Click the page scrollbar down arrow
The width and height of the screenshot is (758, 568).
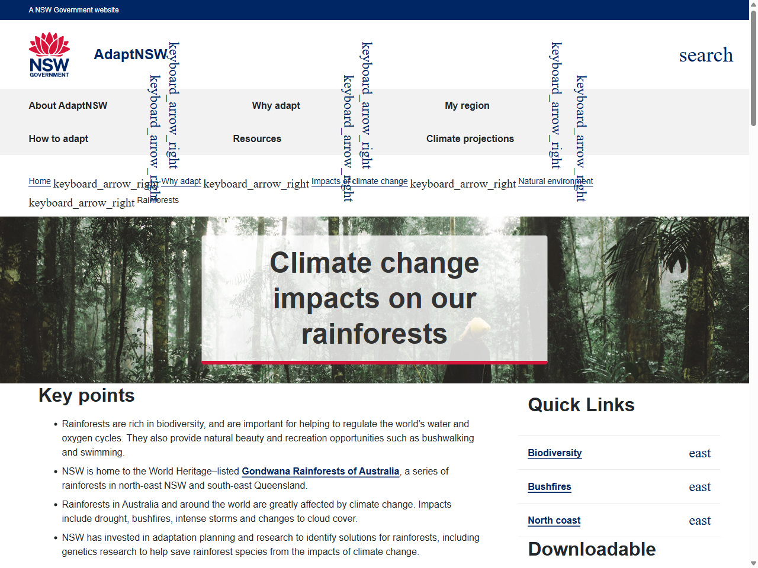(x=753, y=563)
